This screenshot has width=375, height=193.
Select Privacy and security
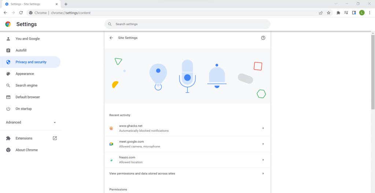pos(30,62)
